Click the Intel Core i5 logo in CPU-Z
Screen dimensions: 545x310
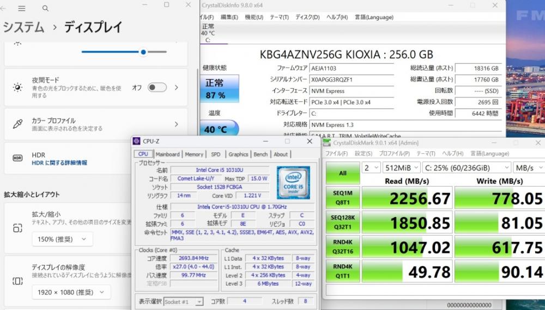(x=293, y=182)
